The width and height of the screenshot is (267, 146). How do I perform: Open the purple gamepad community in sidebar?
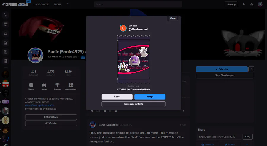[5, 102]
